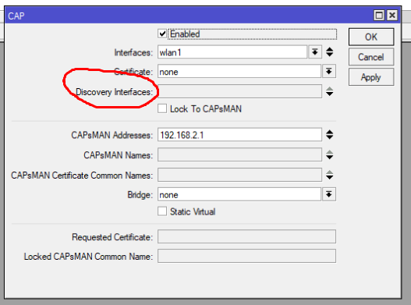Expand Discovery Interfaces with its arrows
This screenshot has width=411, height=305.
pos(329,91)
